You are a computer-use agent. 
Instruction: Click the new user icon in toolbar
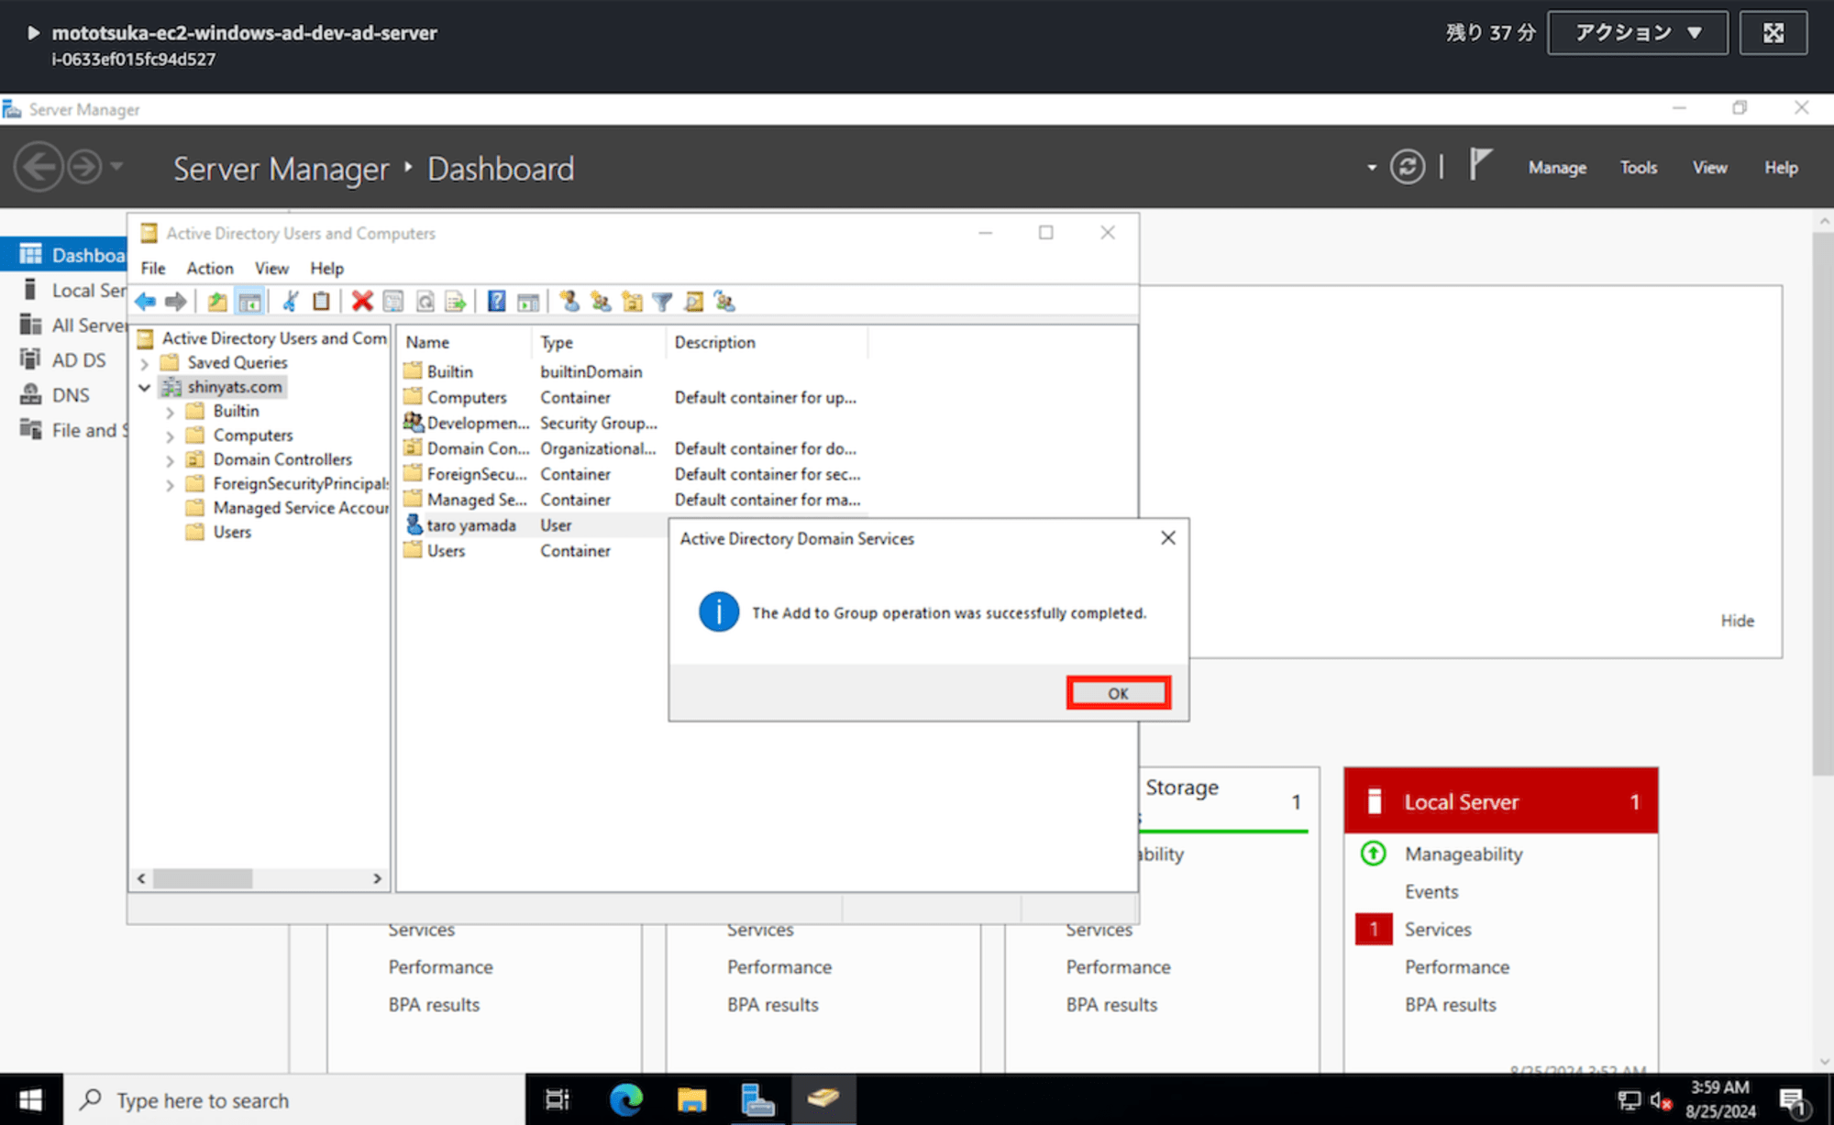pos(569,303)
